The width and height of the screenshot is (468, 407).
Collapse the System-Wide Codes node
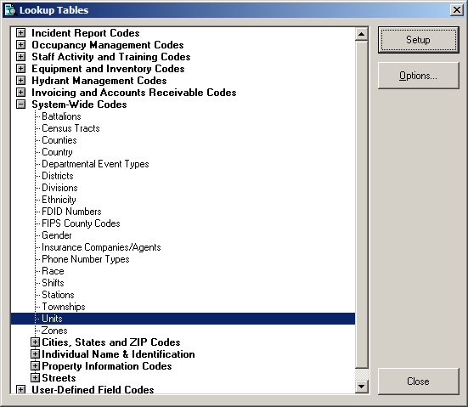20,105
